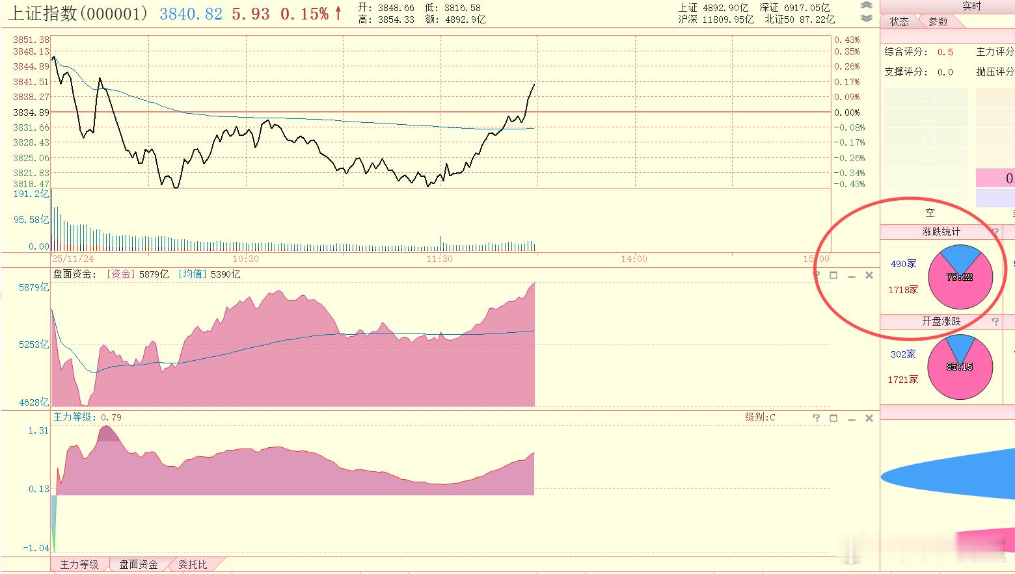1015x574 pixels.
Task: Click the 综合评分 value 0.5
Action: click(x=945, y=52)
